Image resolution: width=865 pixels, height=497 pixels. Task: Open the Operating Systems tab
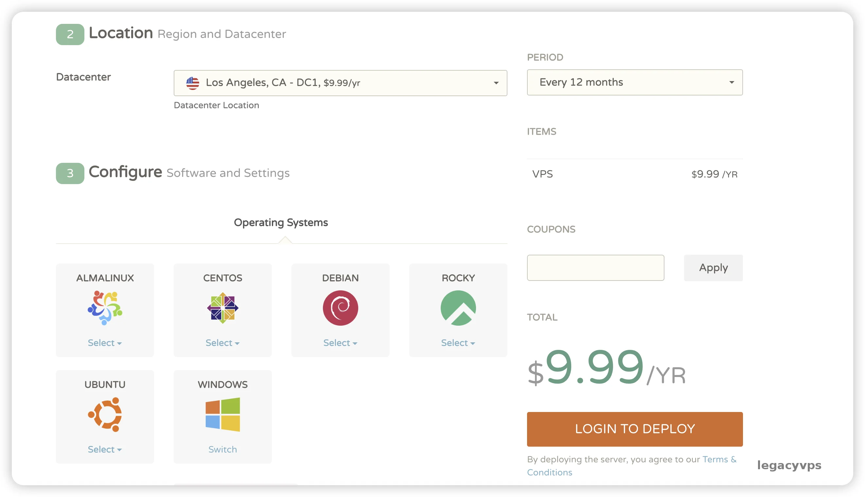(x=281, y=223)
